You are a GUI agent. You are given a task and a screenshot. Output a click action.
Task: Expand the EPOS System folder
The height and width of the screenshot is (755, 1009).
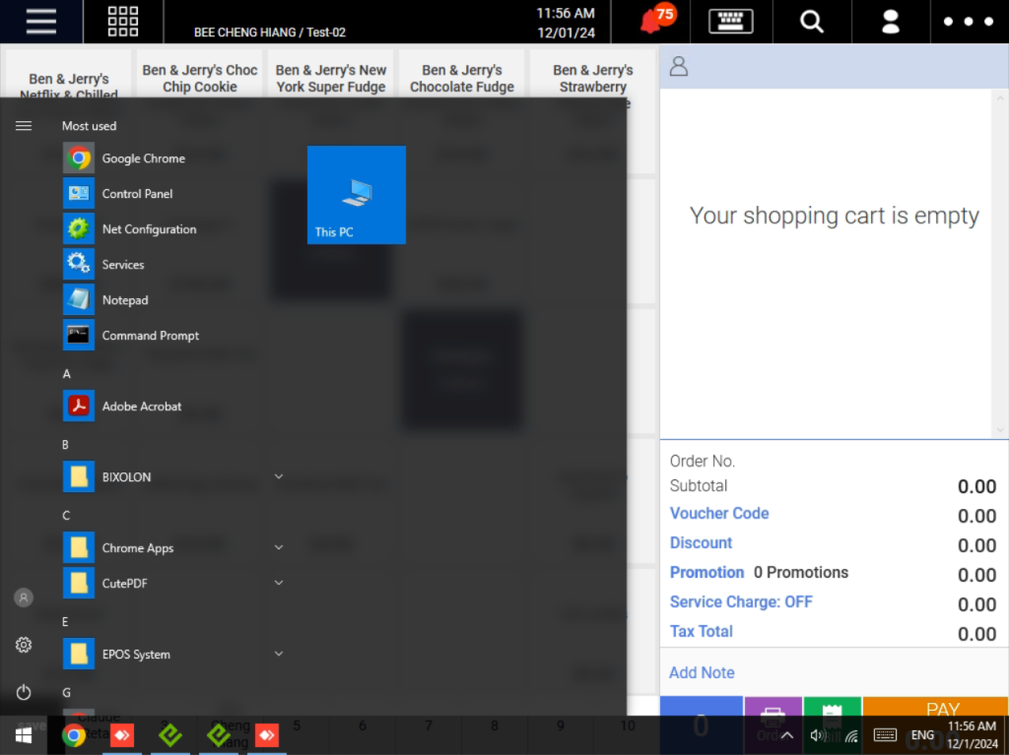[279, 654]
